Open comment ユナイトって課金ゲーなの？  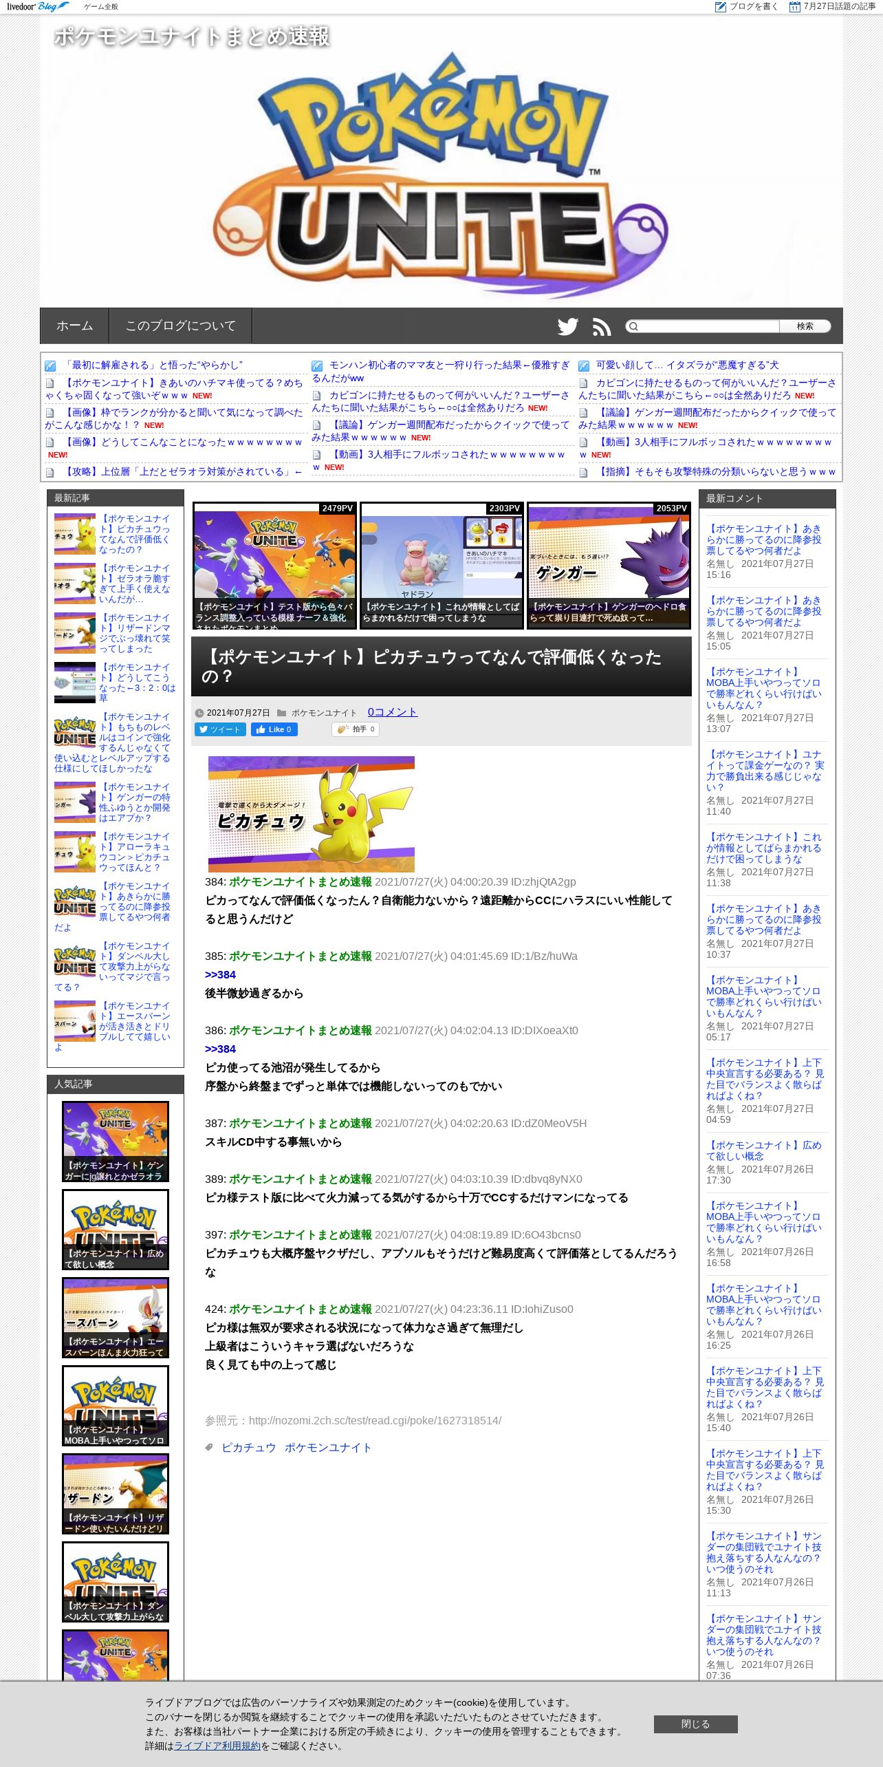click(765, 771)
